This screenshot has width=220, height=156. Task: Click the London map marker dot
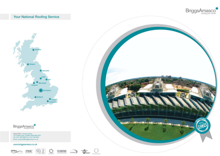pyautogui.click(x=50, y=99)
